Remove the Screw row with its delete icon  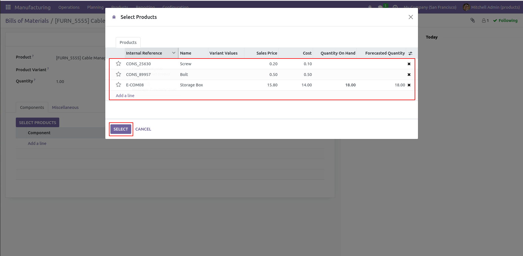point(409,64)
